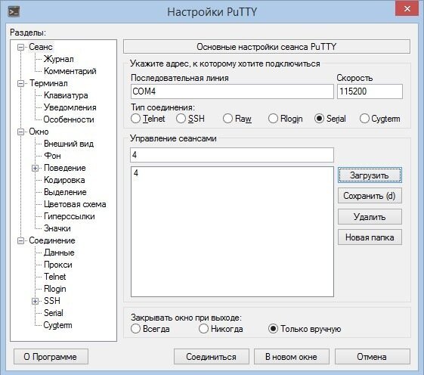Open the Прокси section
This screenshot has width=424, height=375.
click(x=58, y=265)
